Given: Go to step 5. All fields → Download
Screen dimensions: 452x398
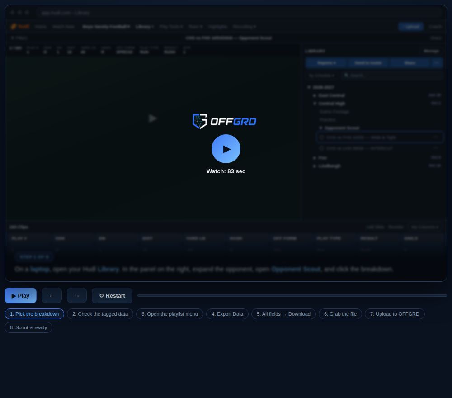Looking at the screenshot, I should [x=283, y=314].
